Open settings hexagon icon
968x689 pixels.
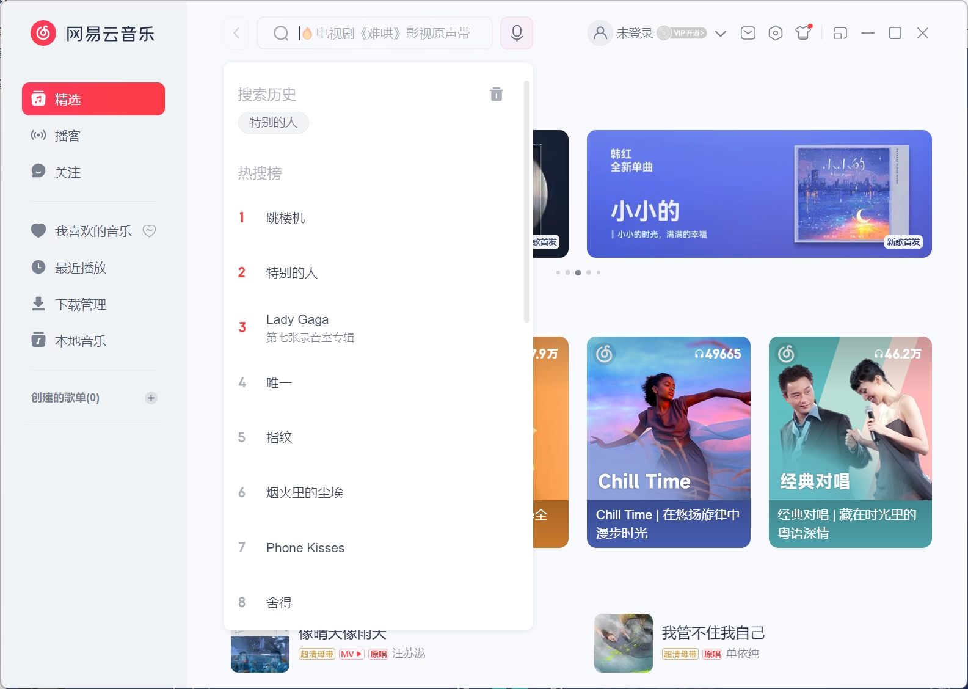pos(776,33)
